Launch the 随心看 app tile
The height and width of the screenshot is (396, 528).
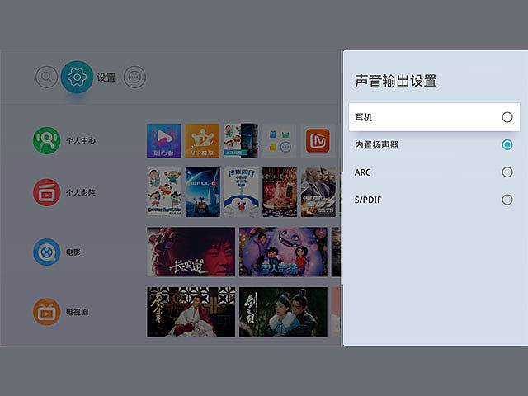[x=163, y=140]
